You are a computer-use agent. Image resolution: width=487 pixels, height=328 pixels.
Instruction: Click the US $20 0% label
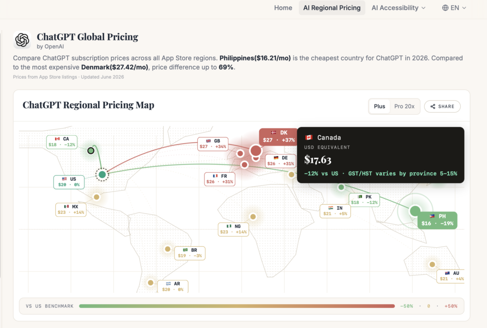click(69, 182)
